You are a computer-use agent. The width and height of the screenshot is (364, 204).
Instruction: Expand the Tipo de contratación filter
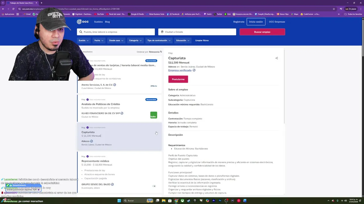(x=159, y=41)
